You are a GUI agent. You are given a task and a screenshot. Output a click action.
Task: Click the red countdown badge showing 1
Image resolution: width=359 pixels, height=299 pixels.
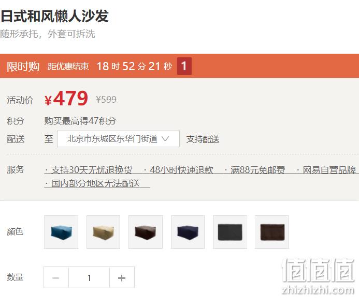click(184, 66)
